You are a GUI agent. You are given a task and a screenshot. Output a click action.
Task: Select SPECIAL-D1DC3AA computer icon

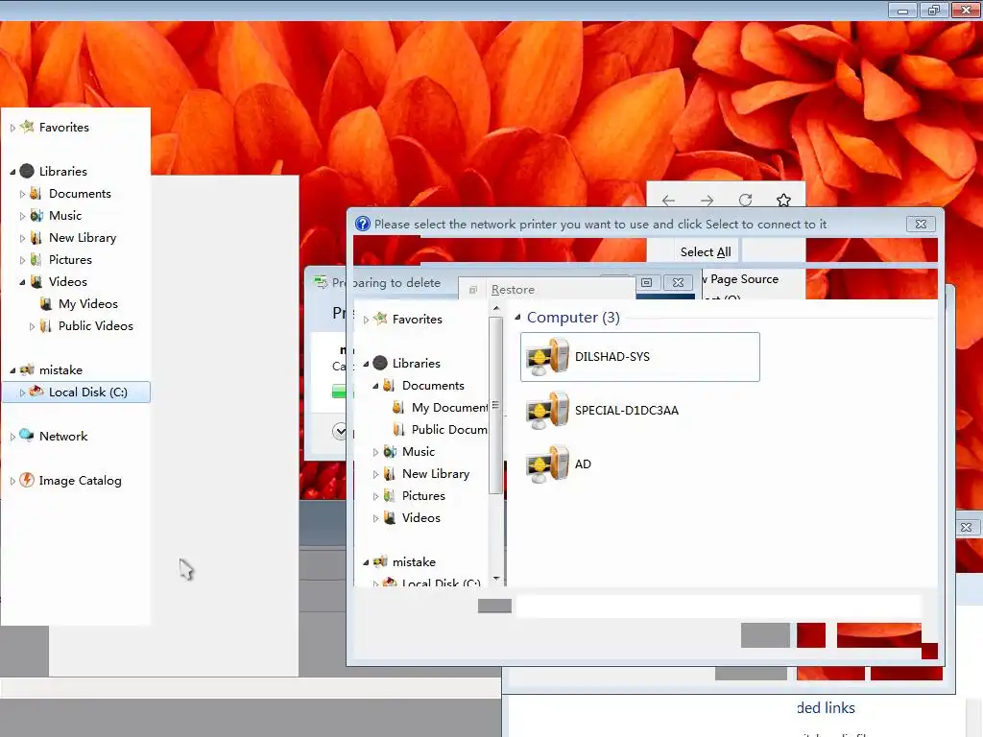pyautogui.click(x=547, y=411)
